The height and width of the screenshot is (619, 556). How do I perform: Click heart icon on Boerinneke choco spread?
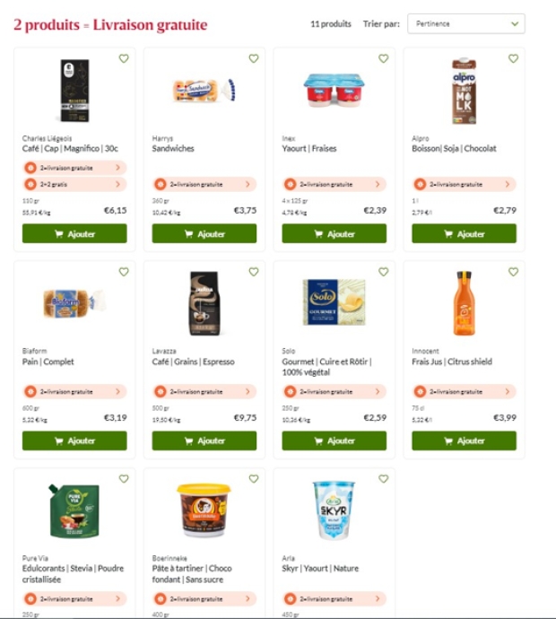point(254,478)
